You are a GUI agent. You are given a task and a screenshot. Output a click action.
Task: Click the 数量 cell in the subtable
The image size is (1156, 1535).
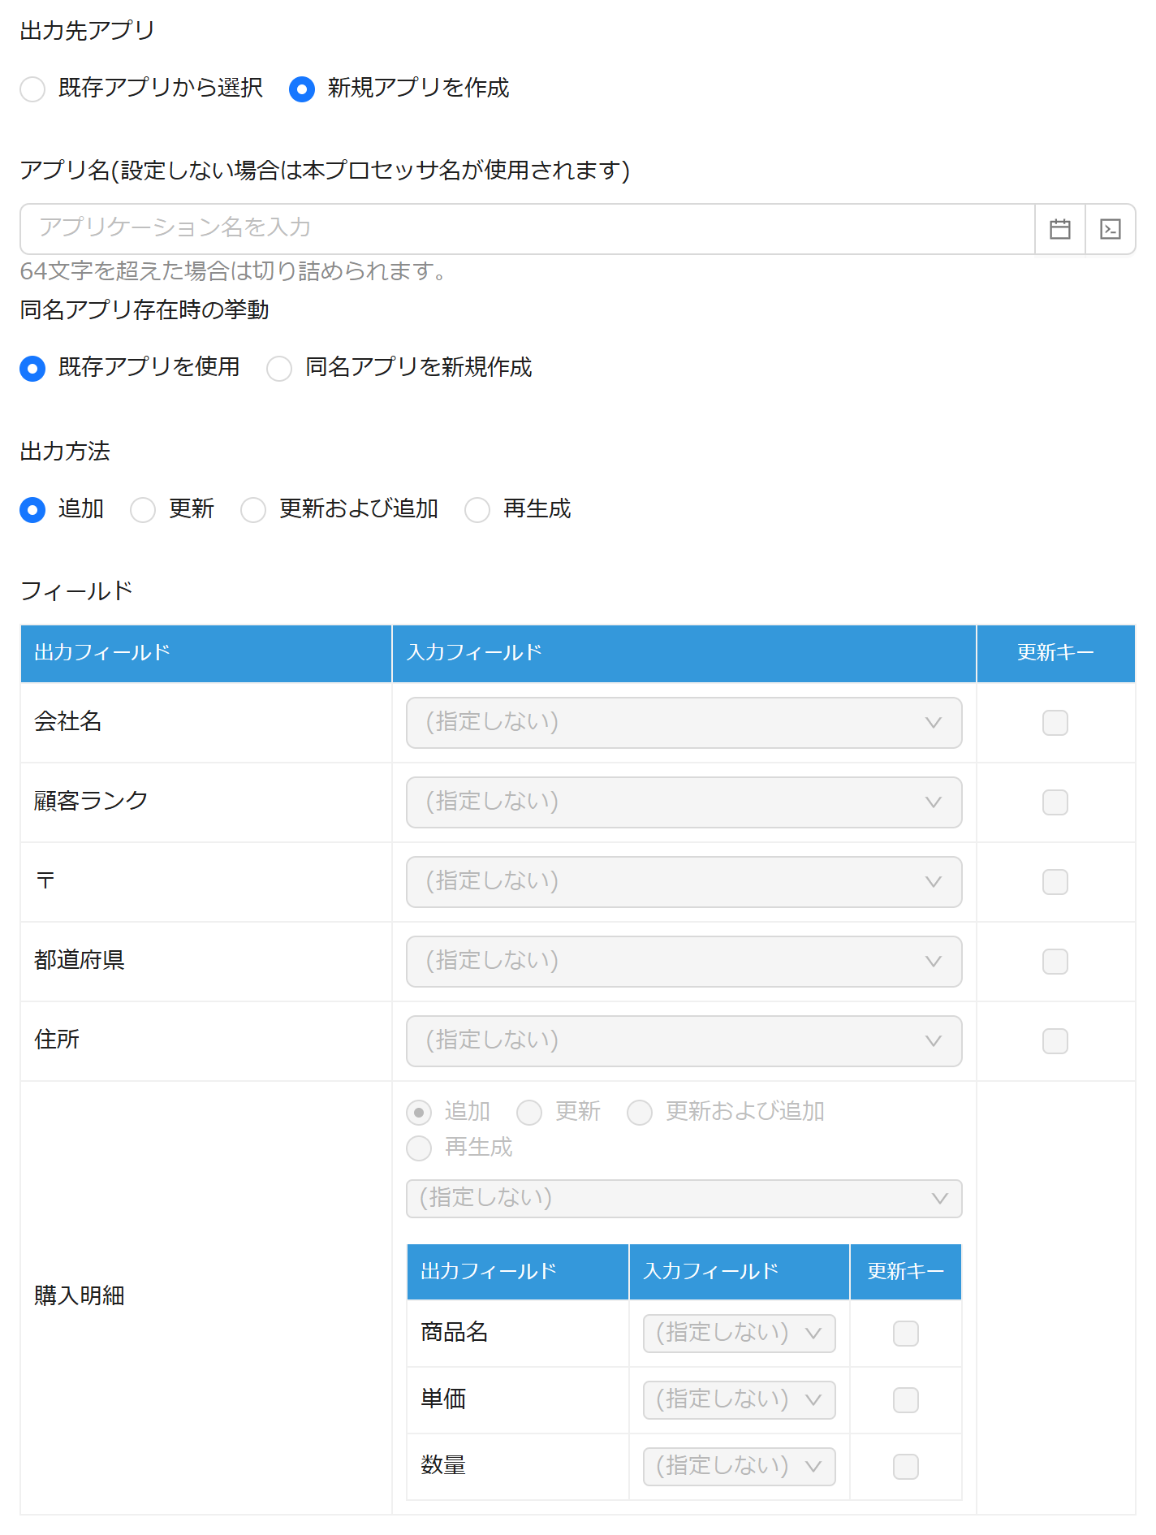click(518, 1467)
